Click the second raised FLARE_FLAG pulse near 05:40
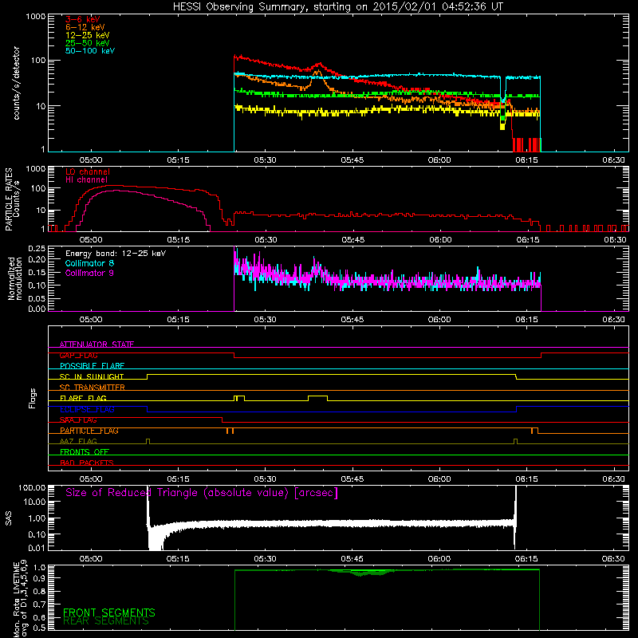This screenshot has height=638, width=638. [x=317, y=398]
